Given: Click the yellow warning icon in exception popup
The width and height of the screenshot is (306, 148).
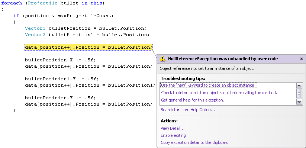Looking at the screenshot, I should (162, 59).
